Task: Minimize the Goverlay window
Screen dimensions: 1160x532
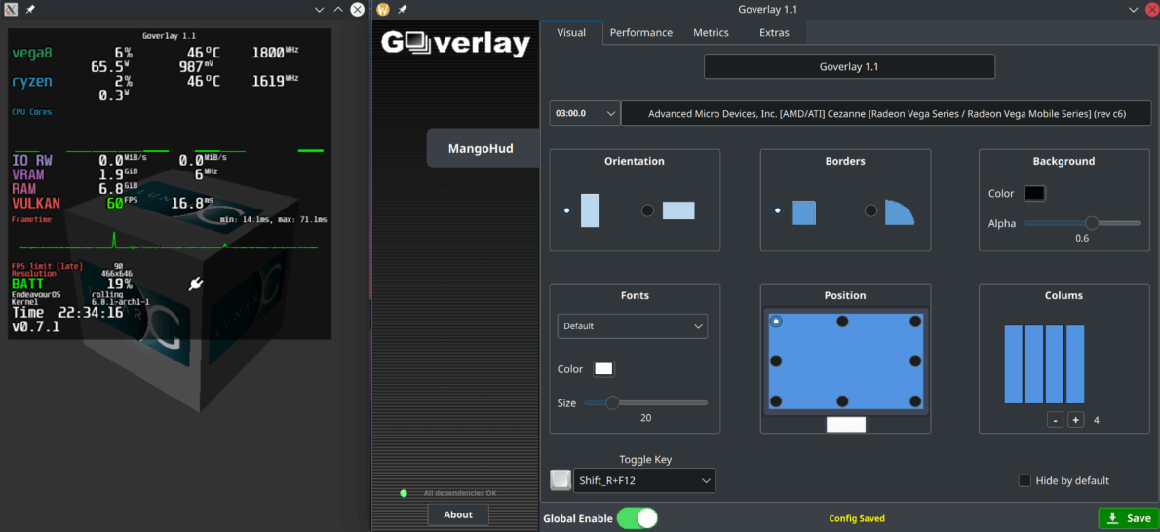Action: coord(1133,10)
